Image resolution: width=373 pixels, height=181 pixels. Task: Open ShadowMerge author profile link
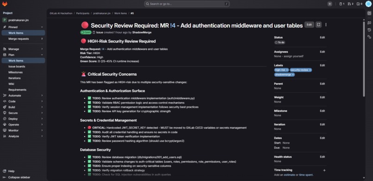pyautogui.click(x=142, y=32)
